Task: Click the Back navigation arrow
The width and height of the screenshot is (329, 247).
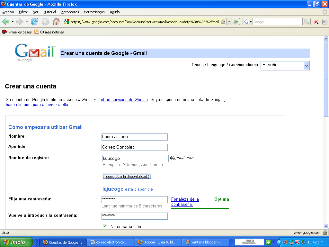Action: click(5, 22)
